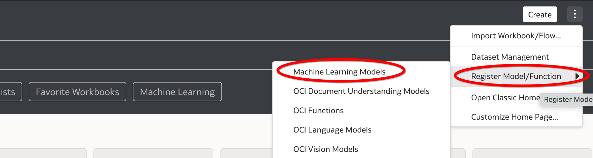Choose OCI Vision Models option

click(x=326, y=149)
